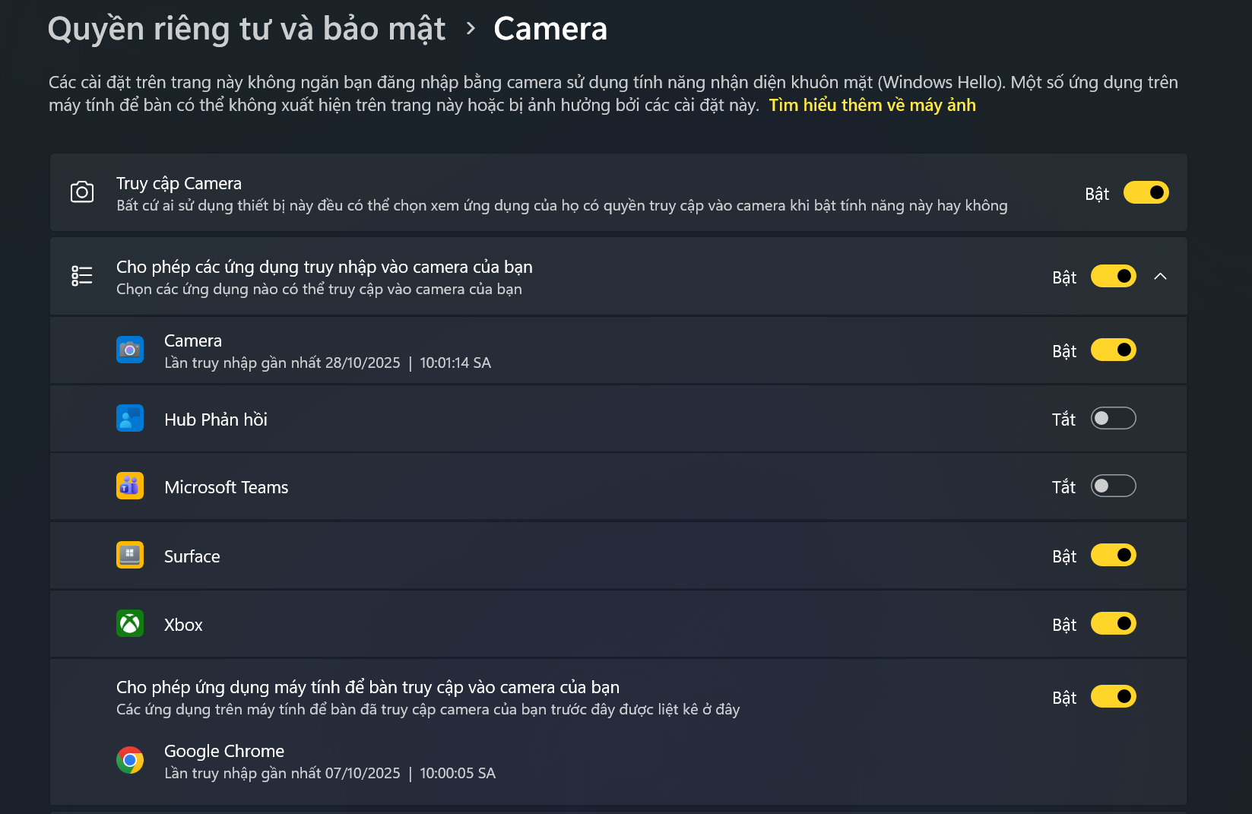Open the Tìm hiểu thêm về máy ảnh link
The width and height of the screenshot is (1252, 814).
pos(872,105)
